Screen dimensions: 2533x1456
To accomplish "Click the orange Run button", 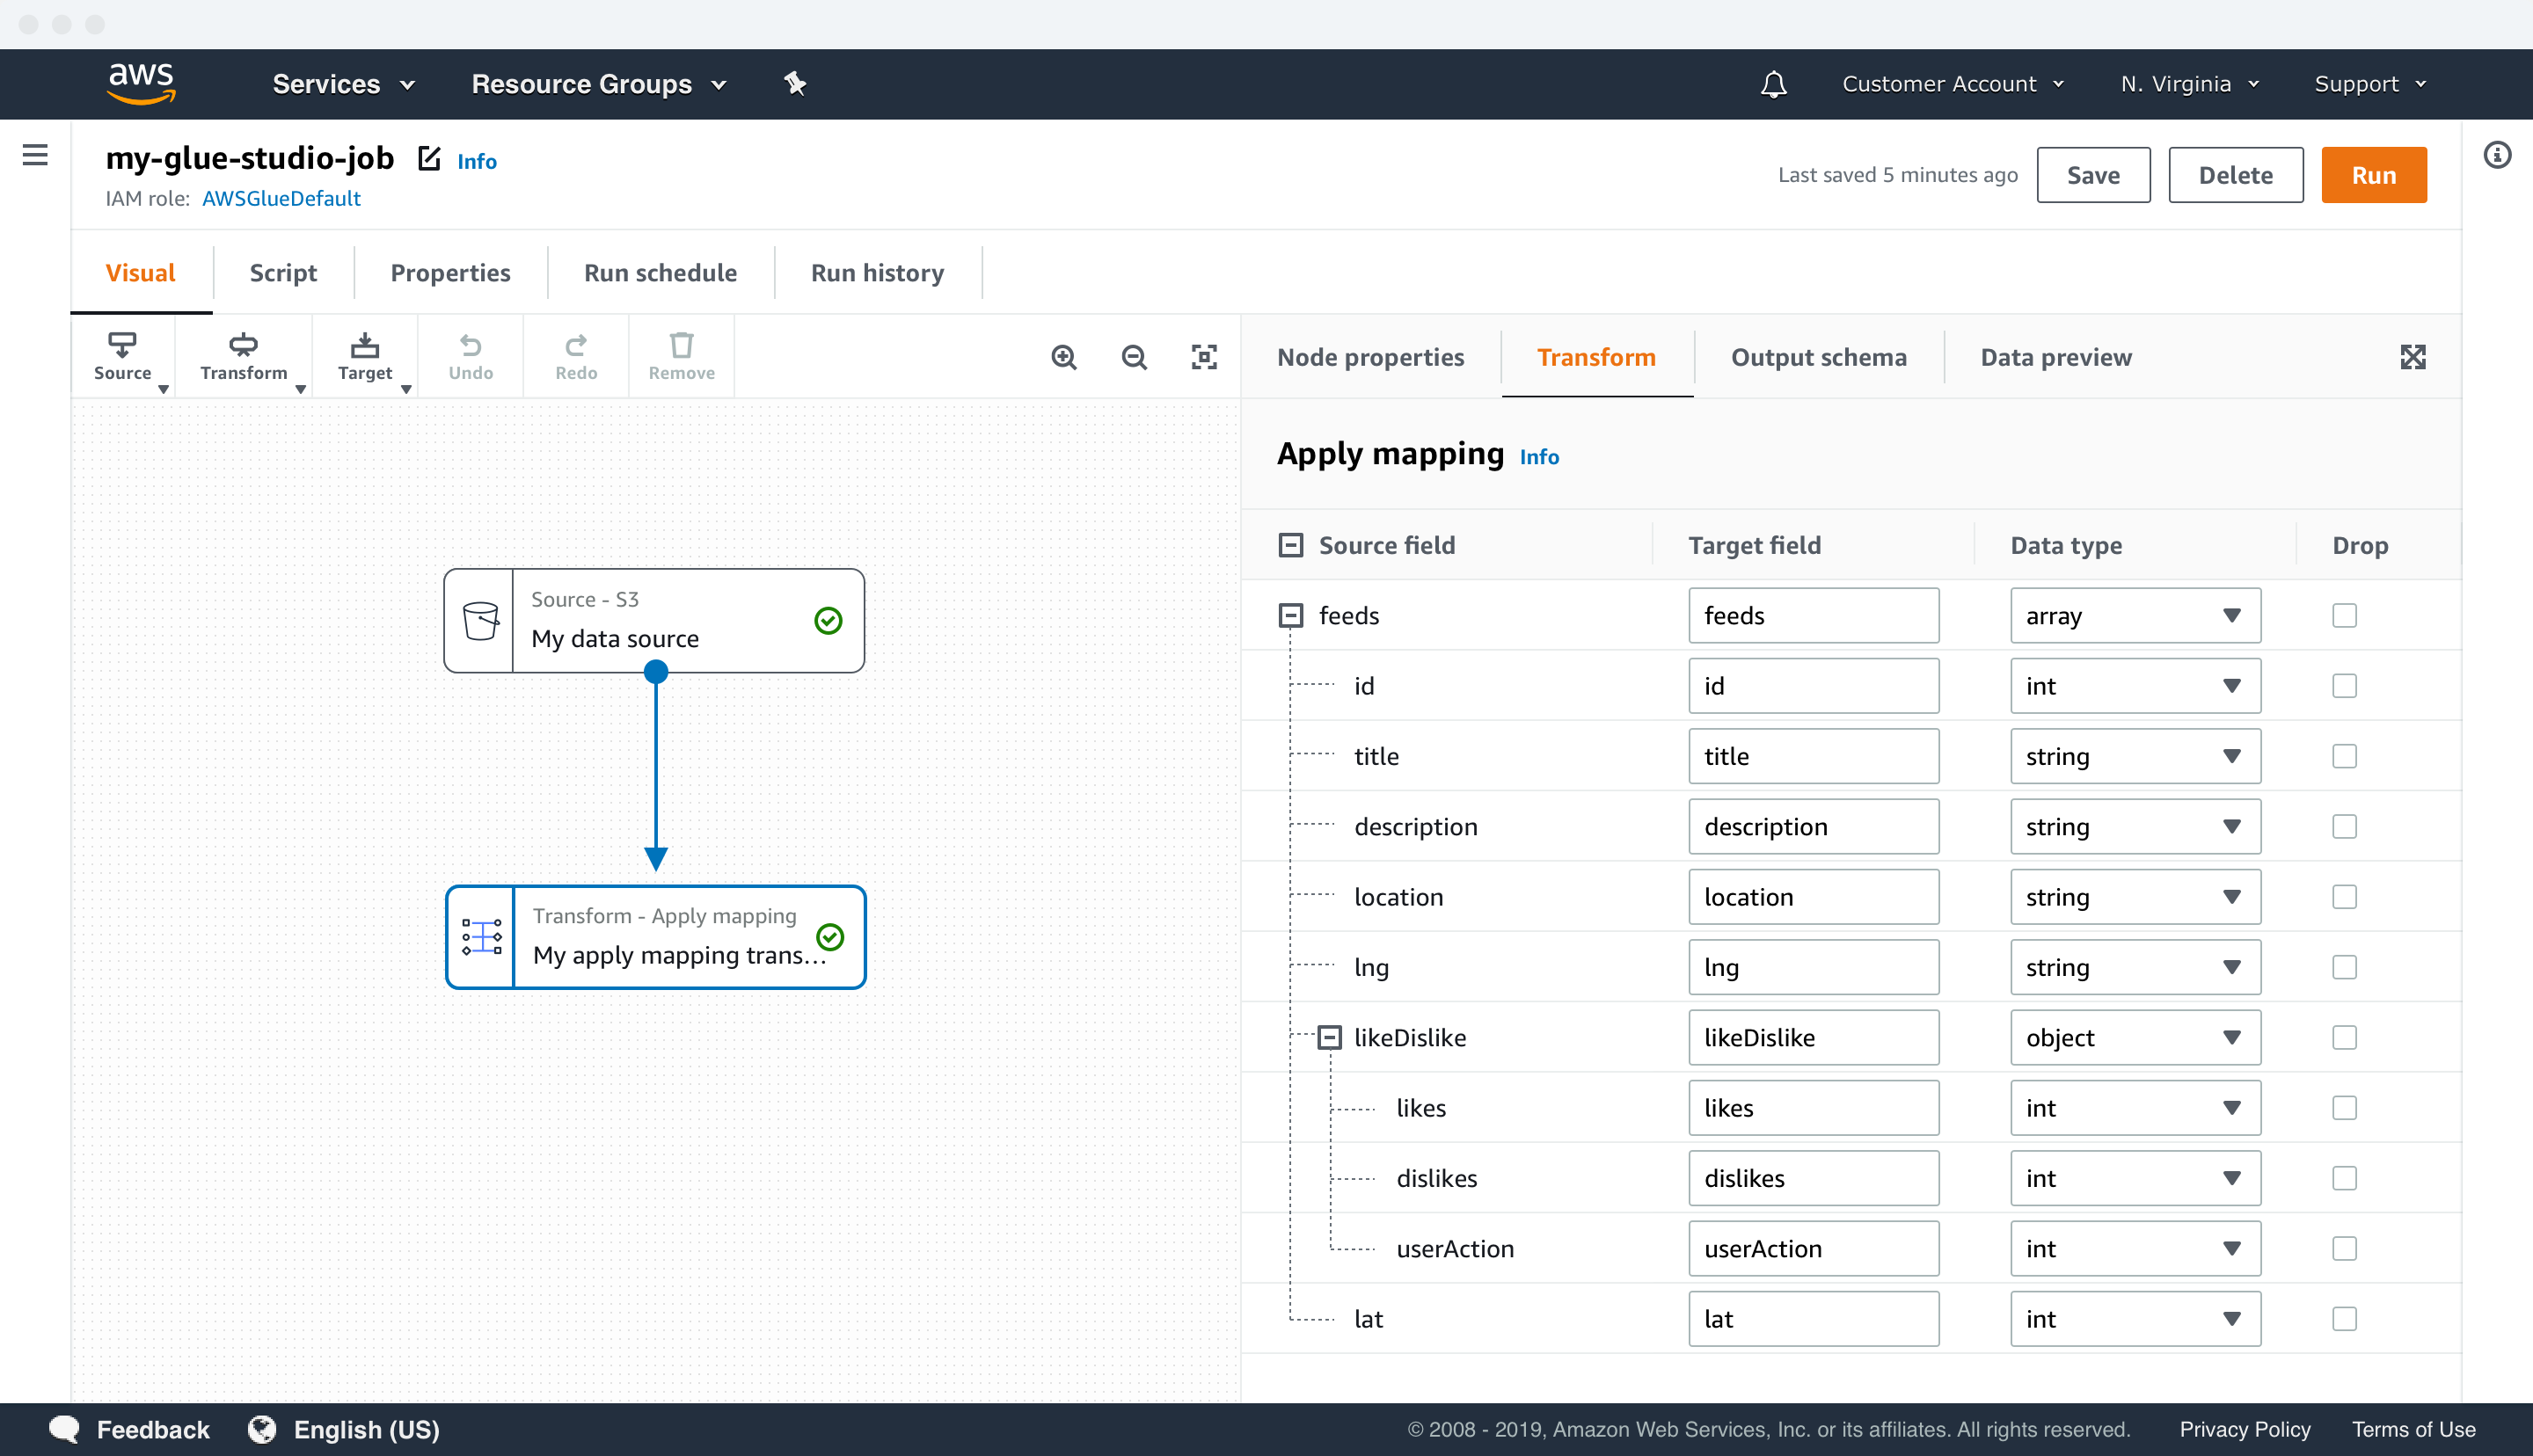I will click(x=2373, y=175).
